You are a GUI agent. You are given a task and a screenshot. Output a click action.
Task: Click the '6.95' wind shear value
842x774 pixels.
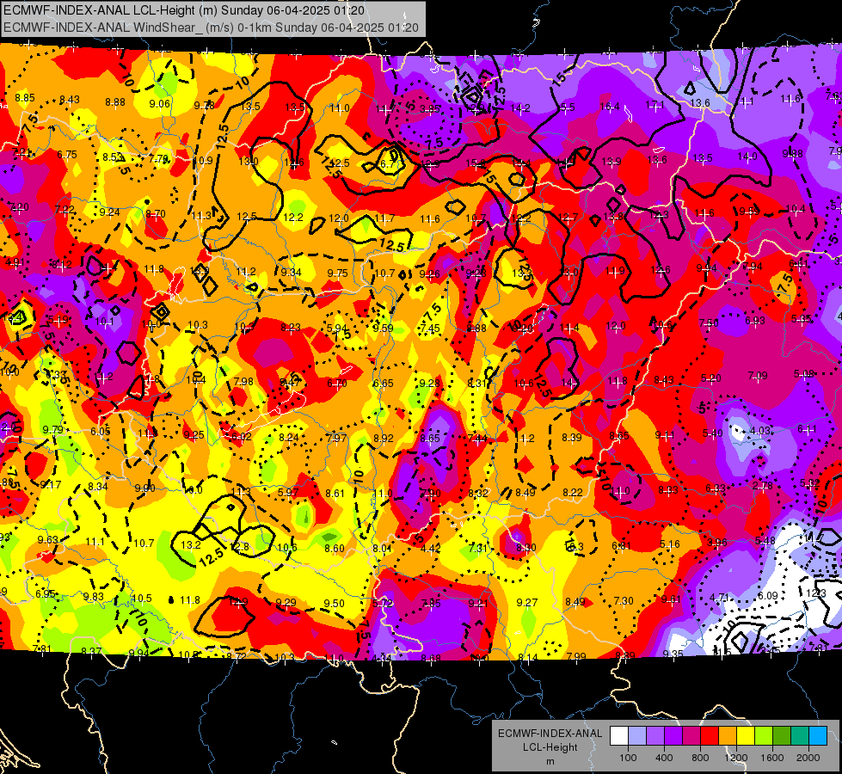click(x=46, y=593)
